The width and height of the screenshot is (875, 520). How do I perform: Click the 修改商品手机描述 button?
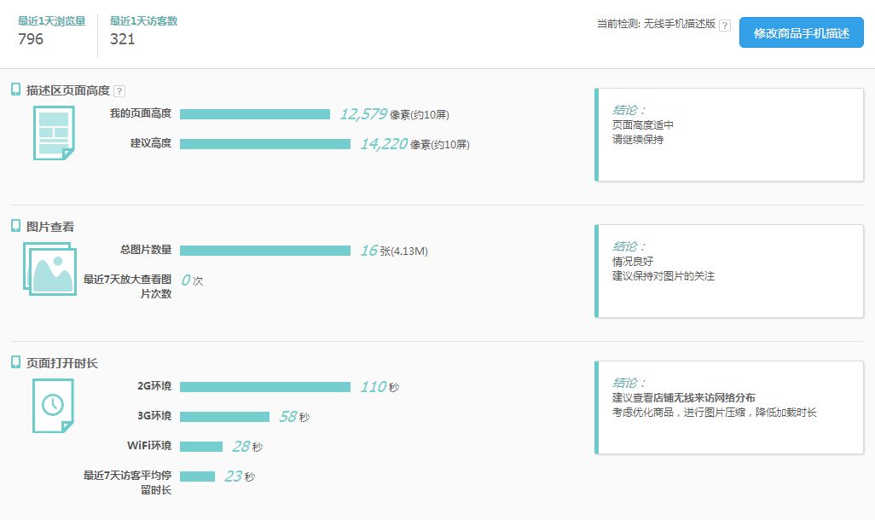coord(802,33)
